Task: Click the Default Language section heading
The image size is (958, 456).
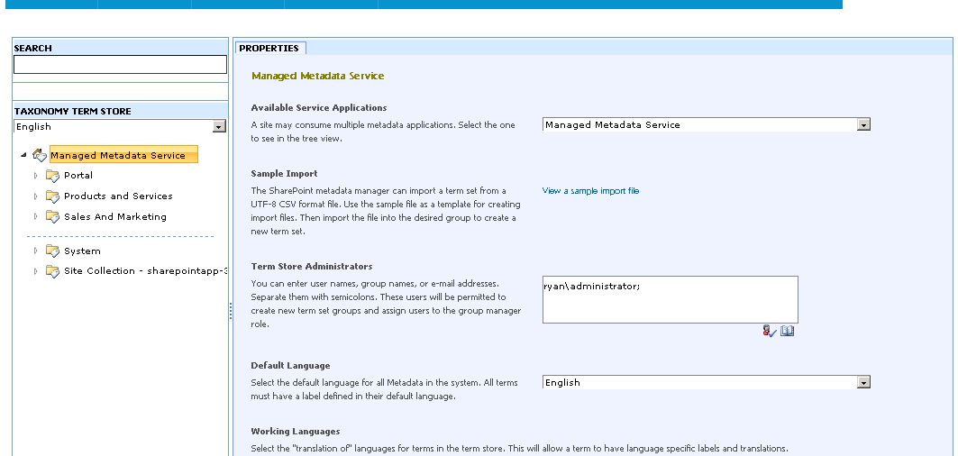Action: pos(290,366)
